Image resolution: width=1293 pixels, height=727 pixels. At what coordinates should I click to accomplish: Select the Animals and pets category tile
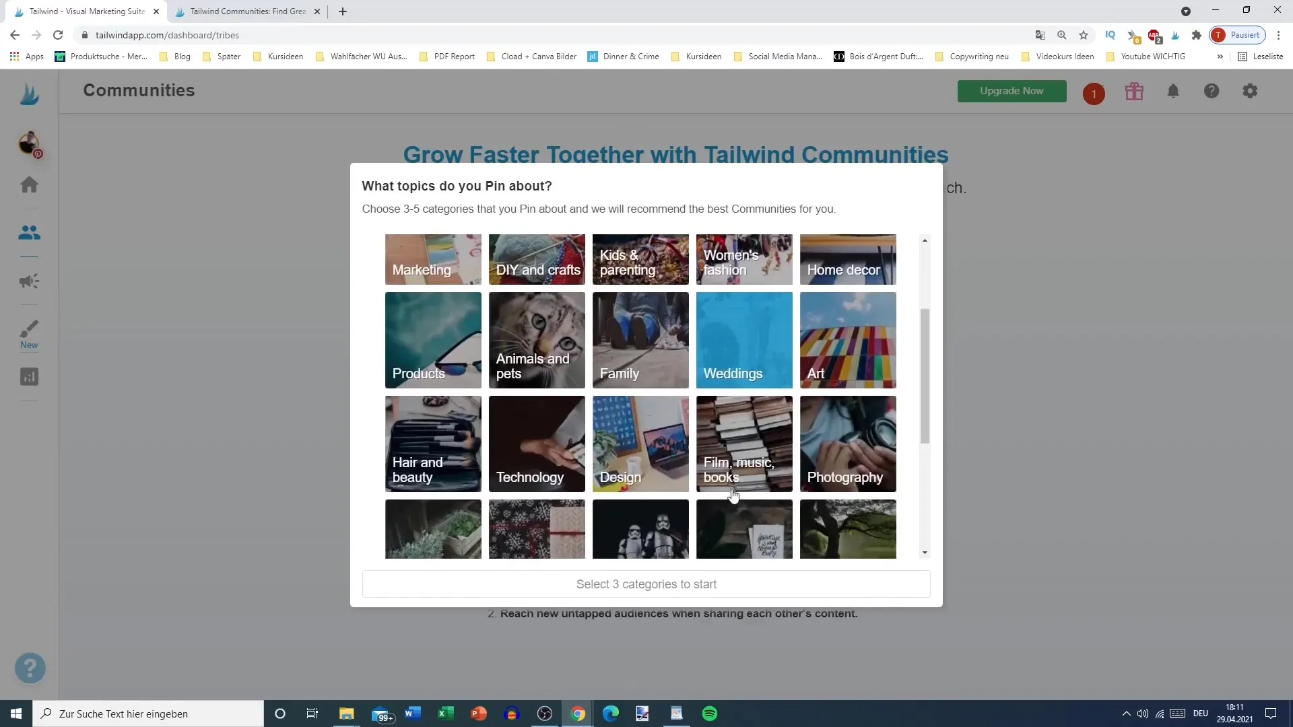pos(537,340)
